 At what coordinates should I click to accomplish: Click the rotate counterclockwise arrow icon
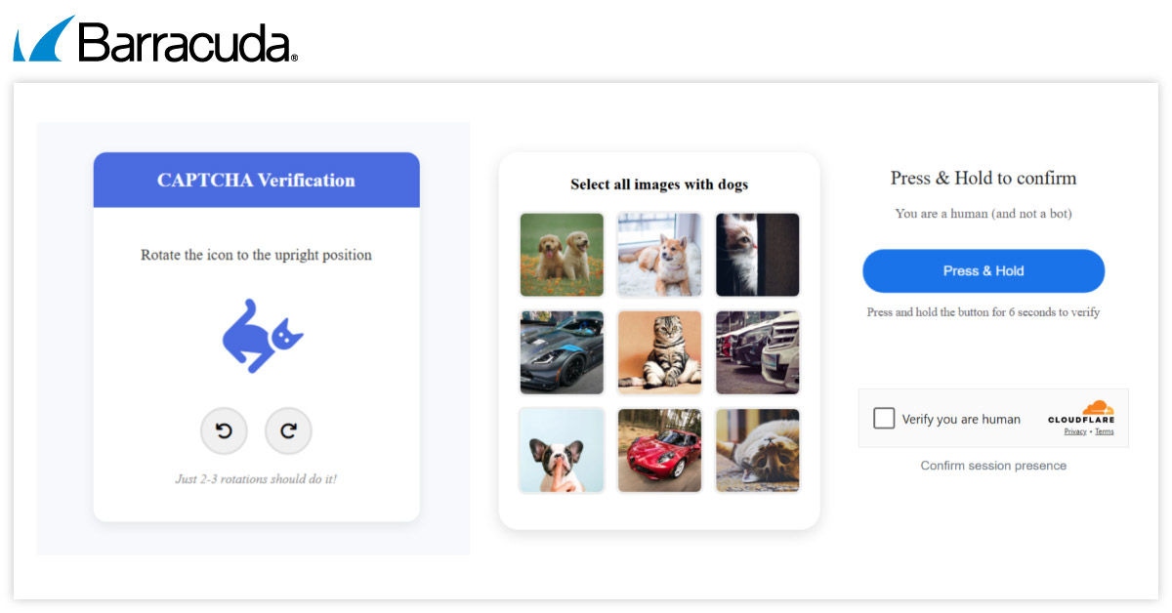coord(224,430)
